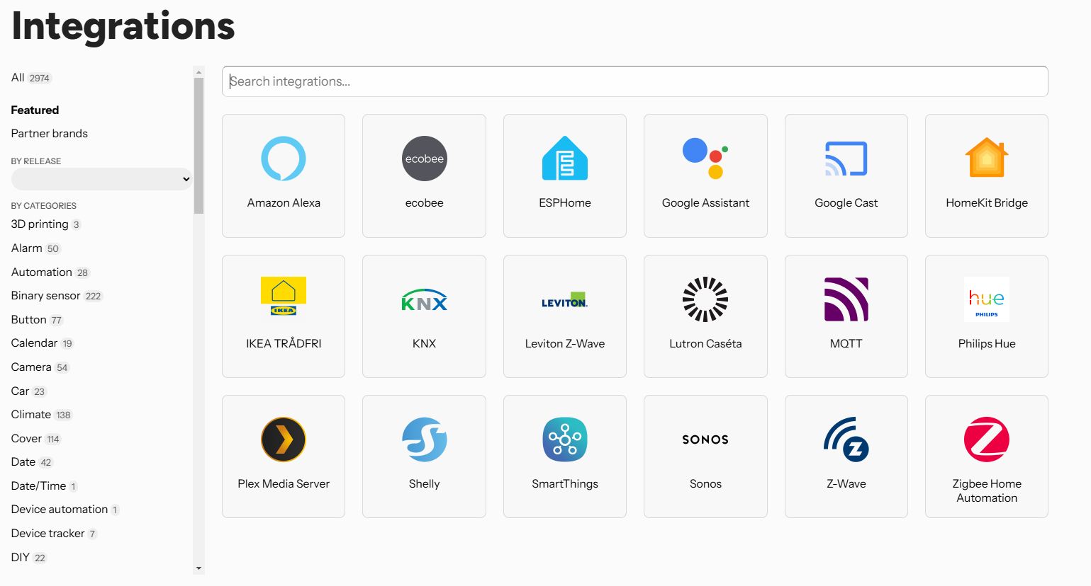Select the DIY category
The height and width of the screenshot is (586, 1091).
pos(29,558)
